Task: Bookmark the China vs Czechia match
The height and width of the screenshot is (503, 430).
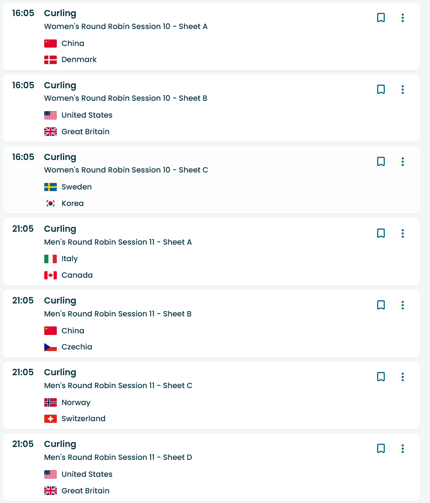Action: tap(380, 305)
